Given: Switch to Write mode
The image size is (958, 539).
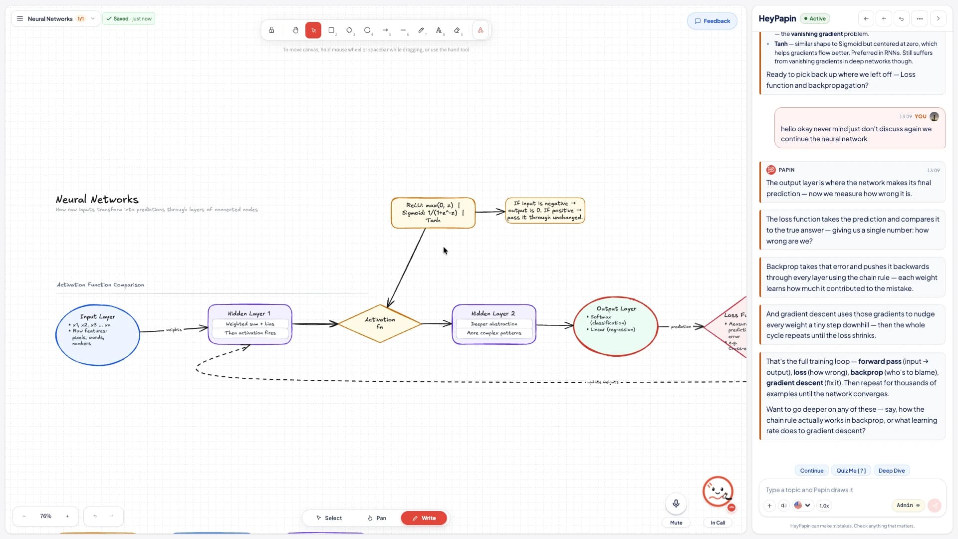Looking at the screenshot, I should [x=424, y=518].
